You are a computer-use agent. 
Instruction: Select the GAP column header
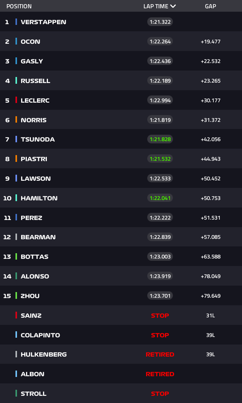(210, 6)
